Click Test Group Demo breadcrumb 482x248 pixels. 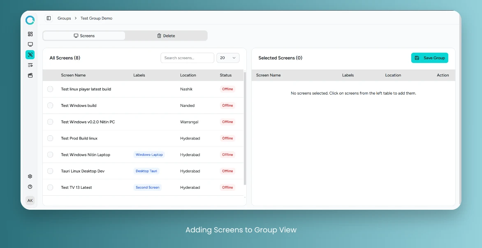[97, 18]
